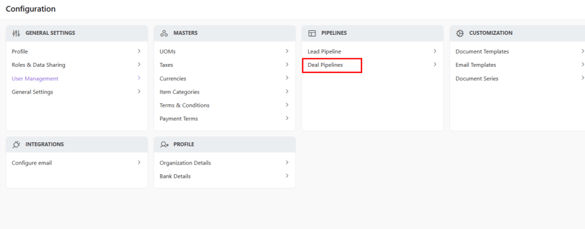Expand the User Management arrow
This screenshot has width=585, height=229.
(x=139, y=78)
